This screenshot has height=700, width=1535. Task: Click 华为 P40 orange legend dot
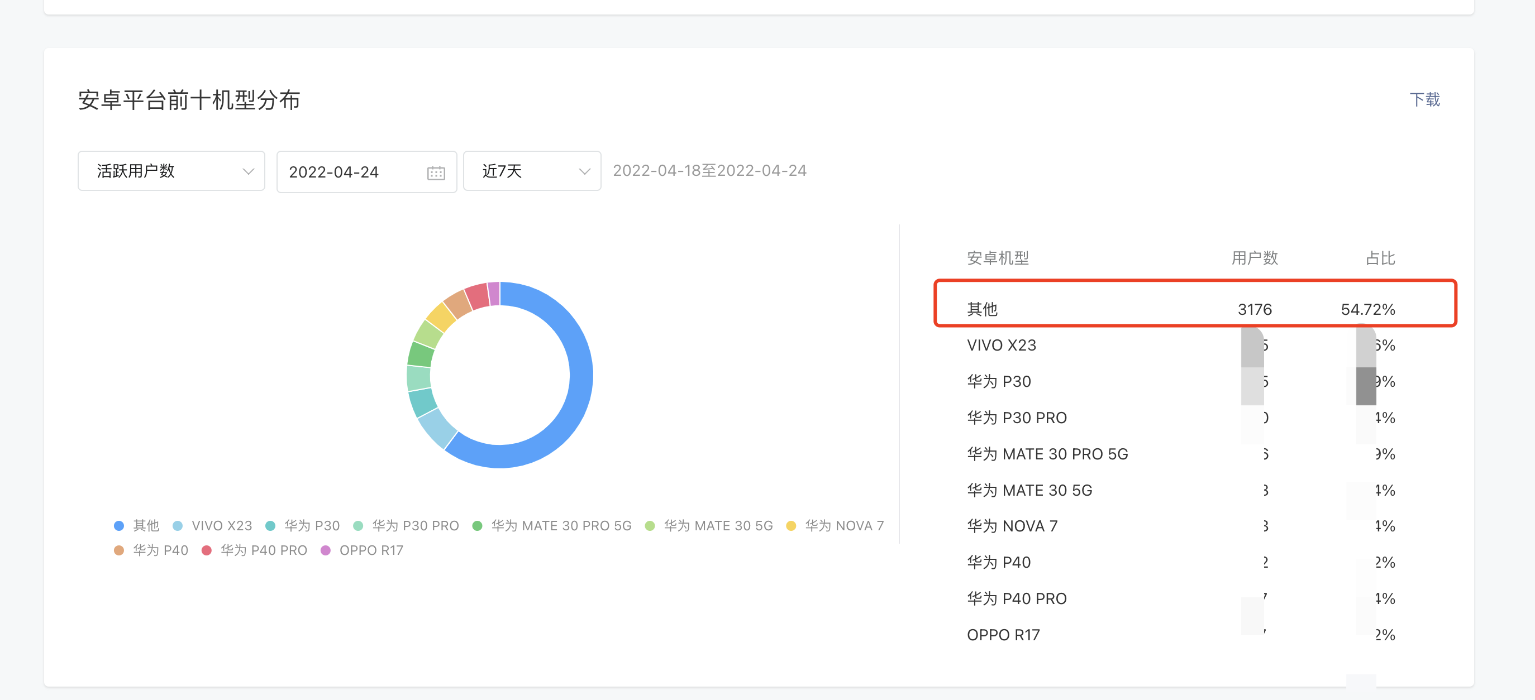point(119,550)
